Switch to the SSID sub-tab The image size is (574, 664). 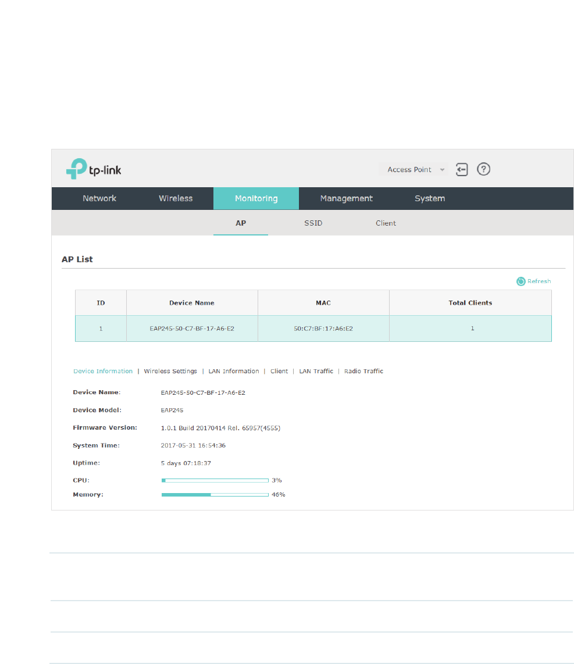pyautogui.click(x=313, y=223)
